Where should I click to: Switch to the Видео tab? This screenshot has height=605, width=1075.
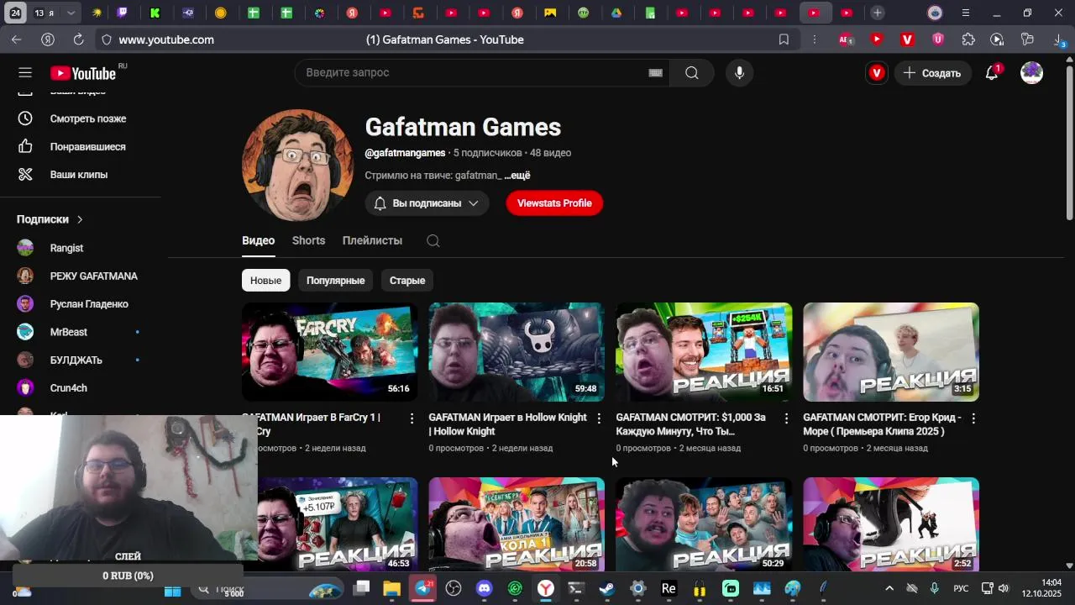(259, 240)
